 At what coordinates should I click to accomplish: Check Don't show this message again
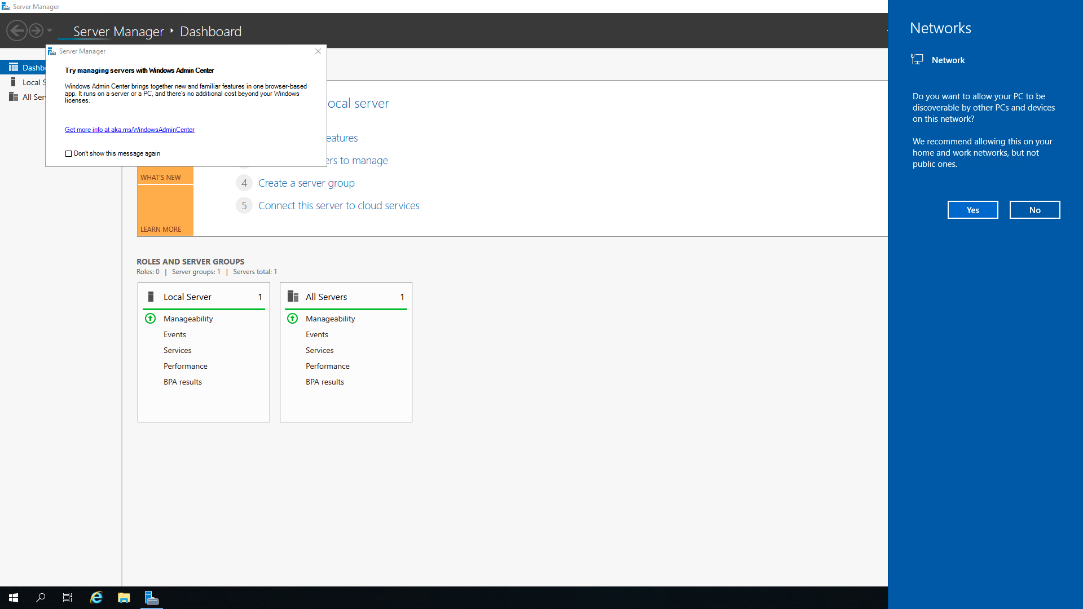pyautogui.click(x=69, y=153)
